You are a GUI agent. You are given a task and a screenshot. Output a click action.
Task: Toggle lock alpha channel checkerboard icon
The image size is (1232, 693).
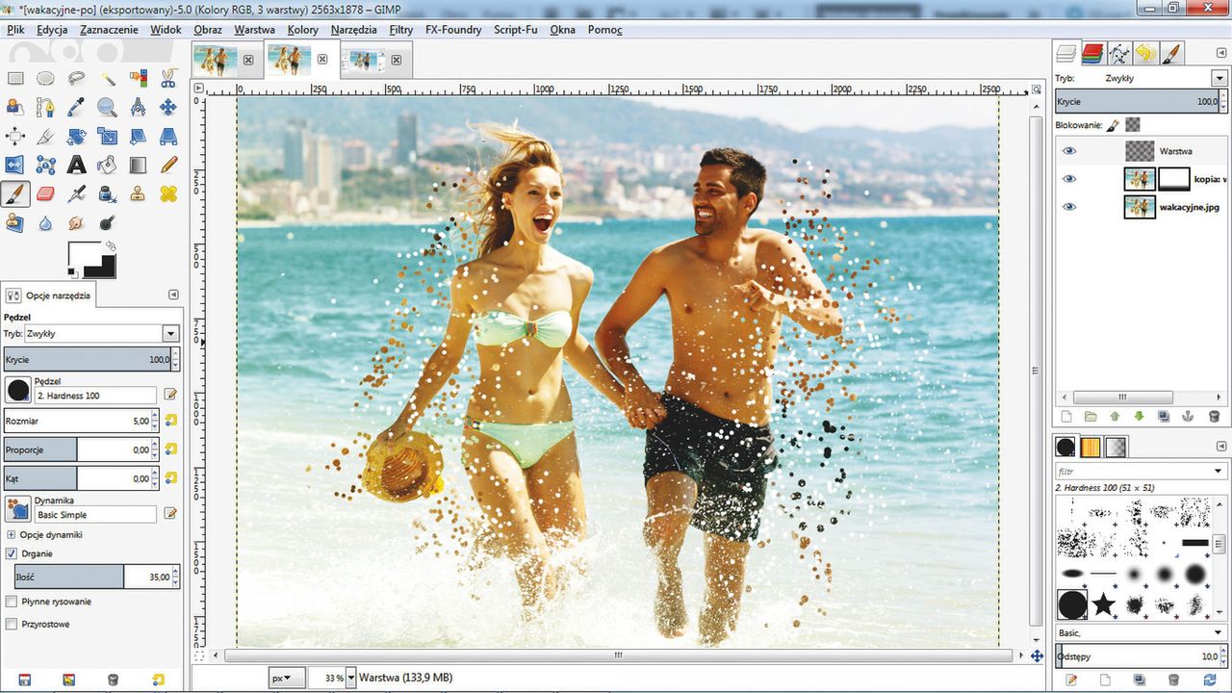pyautogui.click(x=1133, y=125)
